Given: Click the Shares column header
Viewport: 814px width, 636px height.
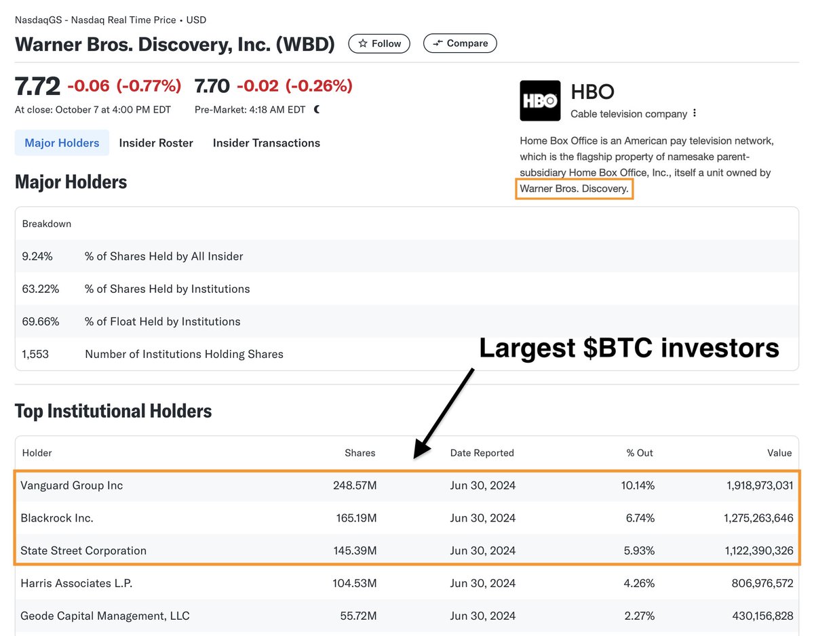Looking at the screenshot, I should (360, 453).
